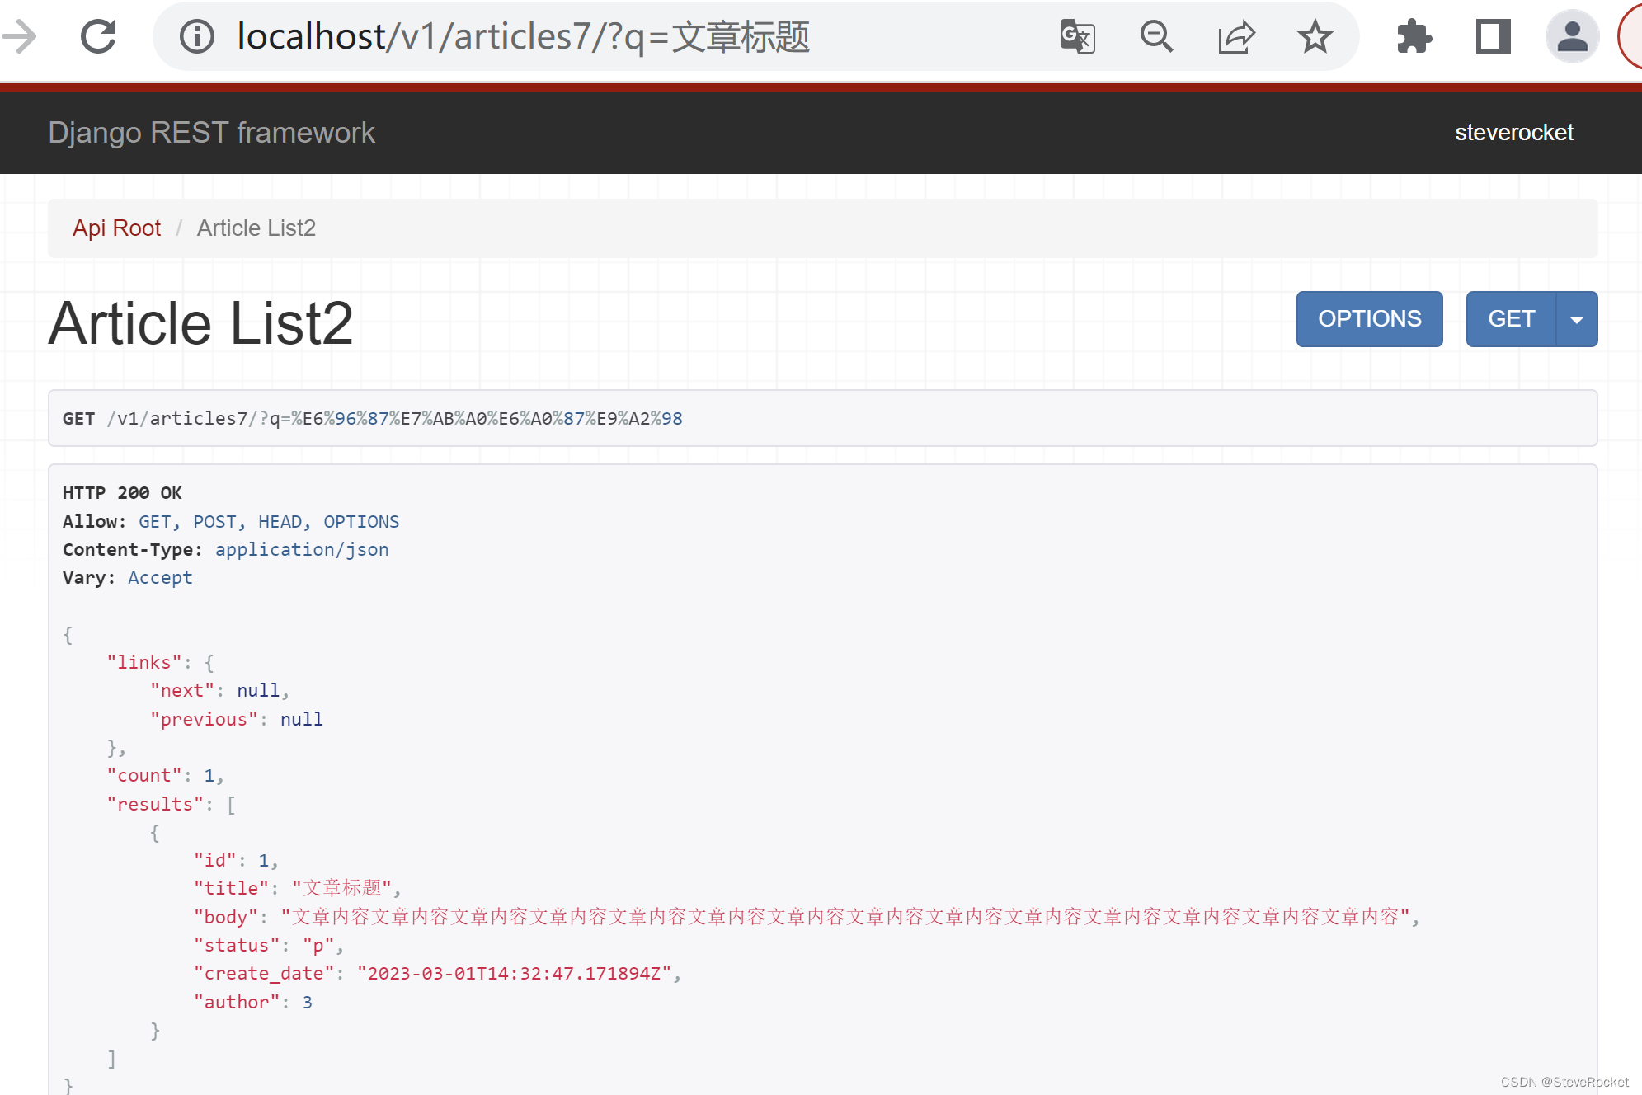Click the Accept vary header link

pyautogui.click(x=160, y=577)
